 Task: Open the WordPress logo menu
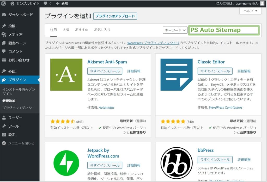pyautogui.click(x=4, y=3)
